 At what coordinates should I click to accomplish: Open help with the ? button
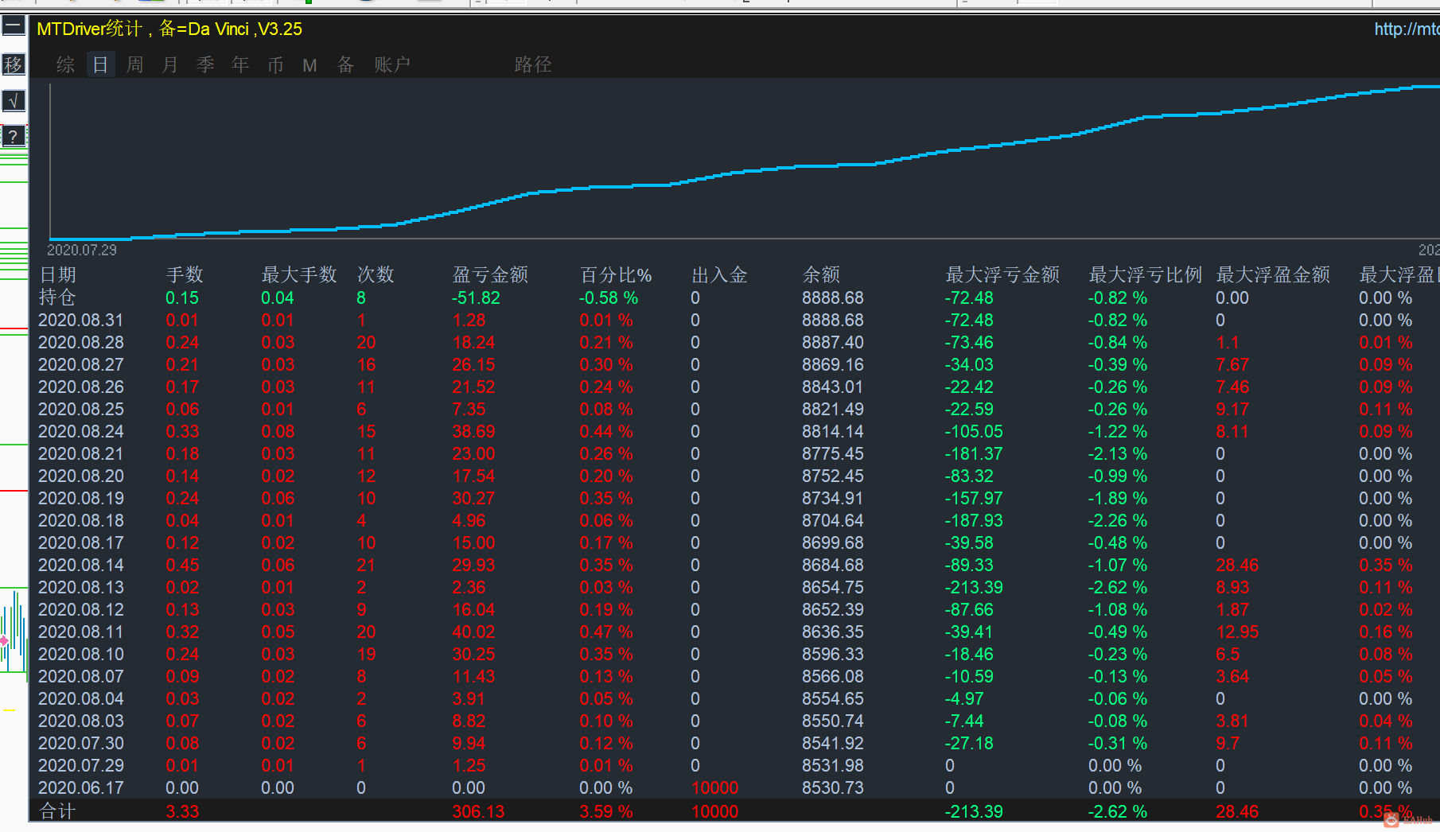pos(14,137)
